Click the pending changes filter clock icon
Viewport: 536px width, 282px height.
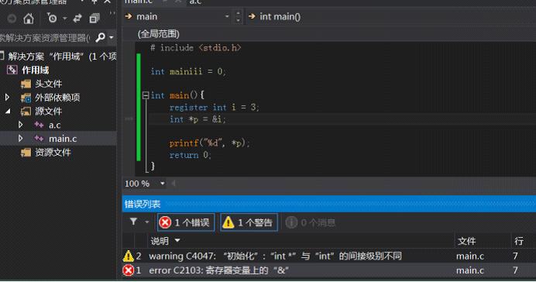(52, 18)
